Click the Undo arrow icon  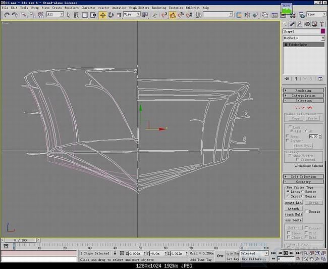(x=7, y=15)
